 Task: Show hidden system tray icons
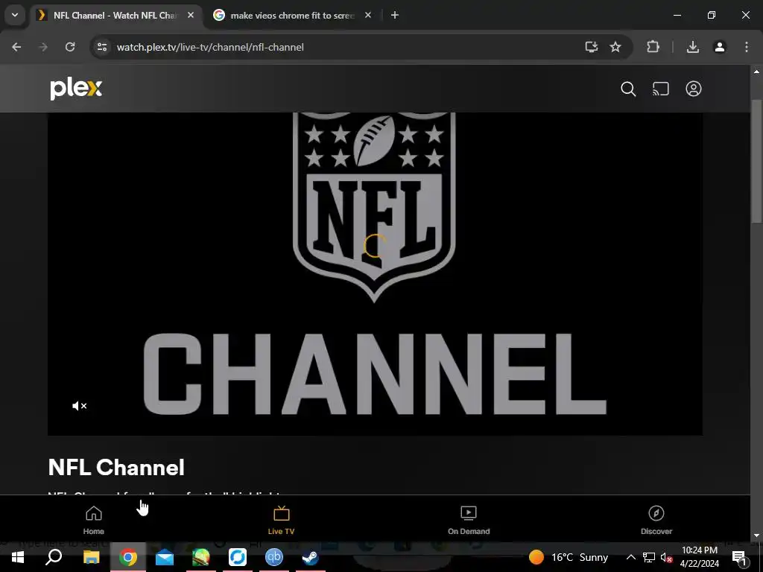coord(630,557)
